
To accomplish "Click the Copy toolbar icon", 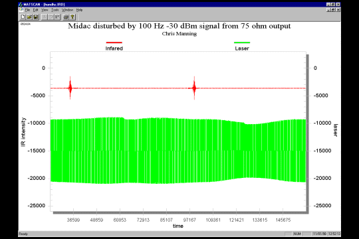I will coord(51,17).
